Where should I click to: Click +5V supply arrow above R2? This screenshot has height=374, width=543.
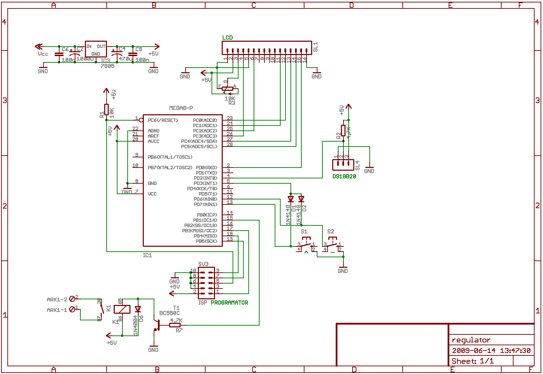coord(348,106)
